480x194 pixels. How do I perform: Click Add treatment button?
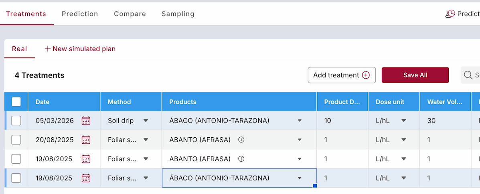(341, 75)
